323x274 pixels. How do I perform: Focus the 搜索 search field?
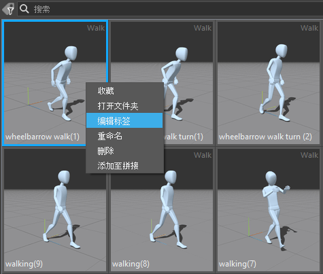click(x=170, y=9)
